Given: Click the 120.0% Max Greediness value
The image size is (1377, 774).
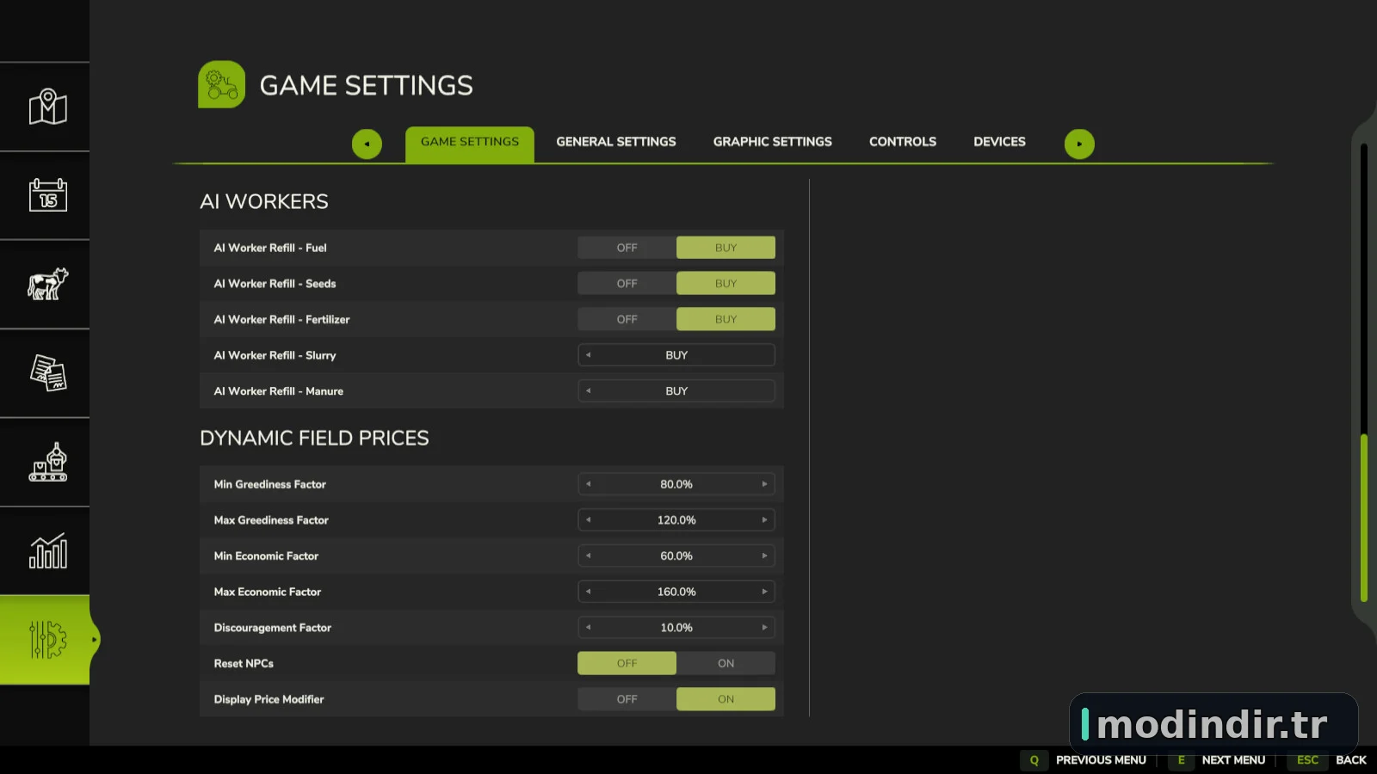Looking at the screenshot, I should tap(676, 520).
